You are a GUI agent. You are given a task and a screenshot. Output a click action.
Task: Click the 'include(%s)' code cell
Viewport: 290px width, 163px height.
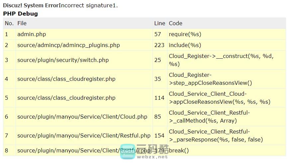pyautogui.click(x=185, y=45)
